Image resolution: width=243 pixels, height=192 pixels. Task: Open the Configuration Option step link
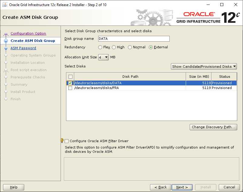[28, 33]
